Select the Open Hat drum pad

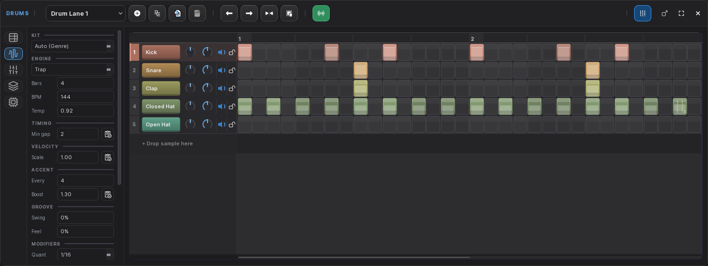(x=161, y=124)
